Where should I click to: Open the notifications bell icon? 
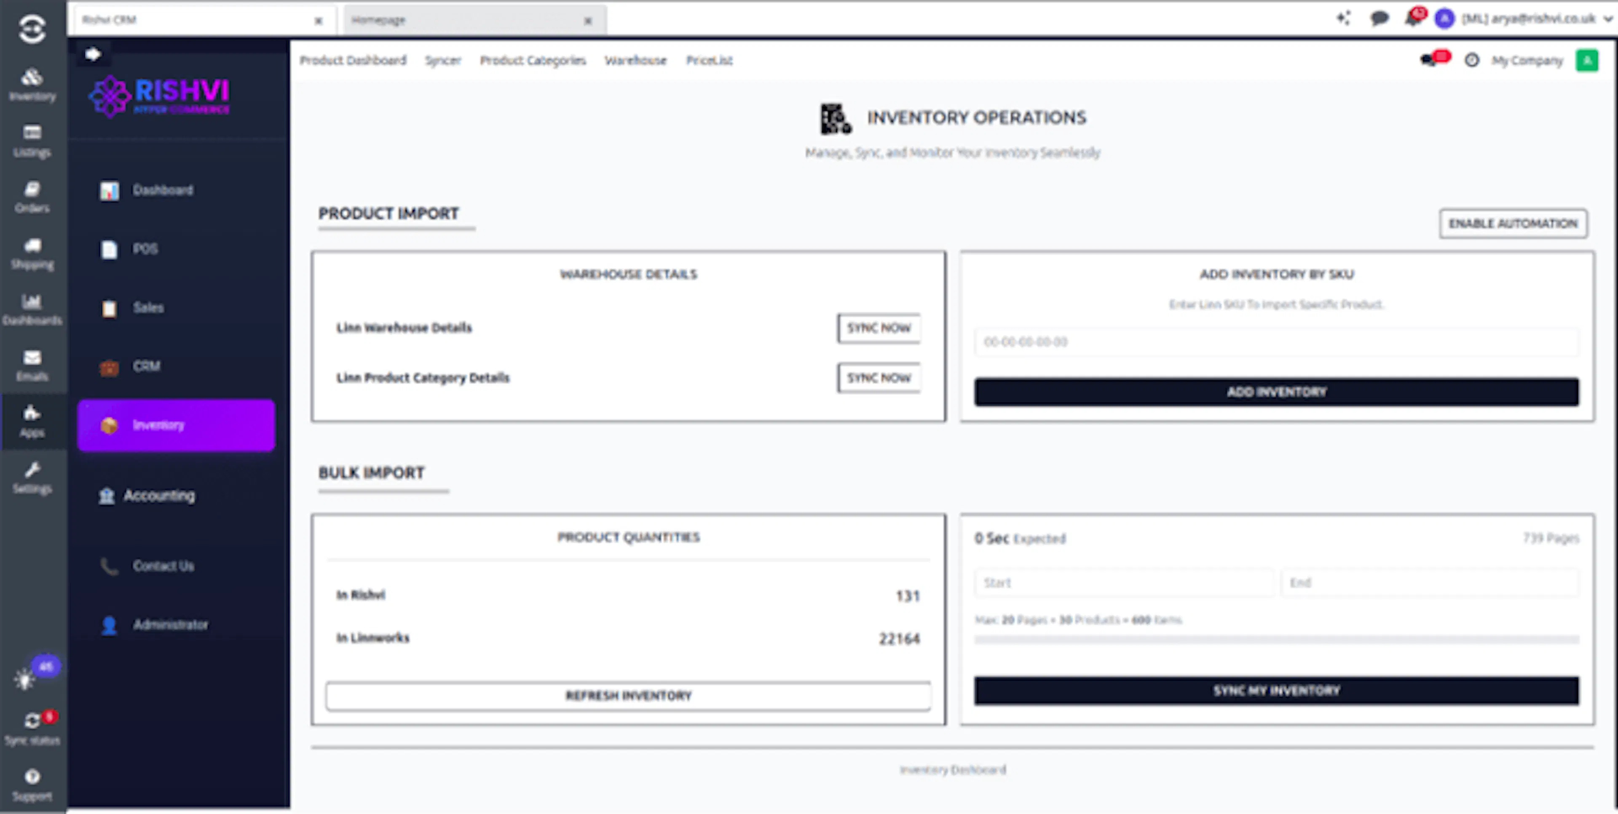1413,19
